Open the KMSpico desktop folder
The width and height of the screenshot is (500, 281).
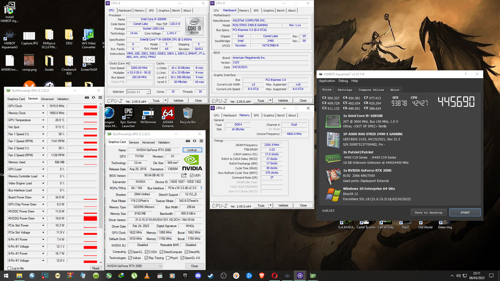pyautogui.click(x=49, y=39)
